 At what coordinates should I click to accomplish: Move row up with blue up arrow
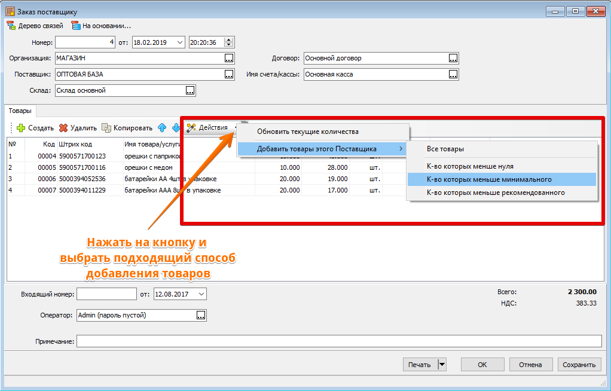point(162,127)
